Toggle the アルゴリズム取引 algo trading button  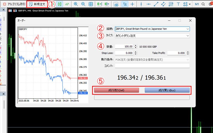[x=14, y=4]
